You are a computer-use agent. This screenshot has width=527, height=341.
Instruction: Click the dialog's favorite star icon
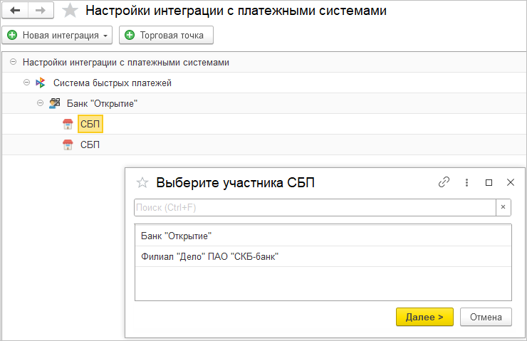[x=142, y=183]
